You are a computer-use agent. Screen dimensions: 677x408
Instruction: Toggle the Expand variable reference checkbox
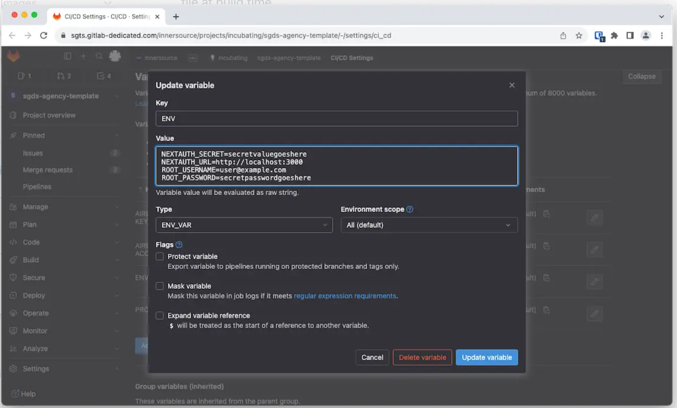point(160,316)
